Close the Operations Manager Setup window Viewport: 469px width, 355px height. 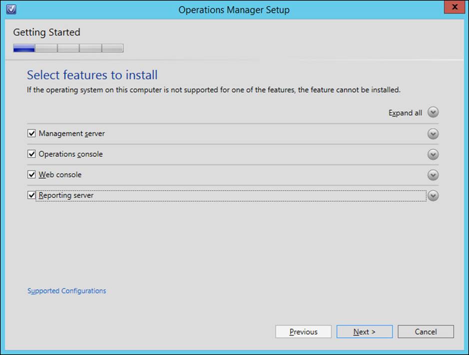click(x=455, y=7)
